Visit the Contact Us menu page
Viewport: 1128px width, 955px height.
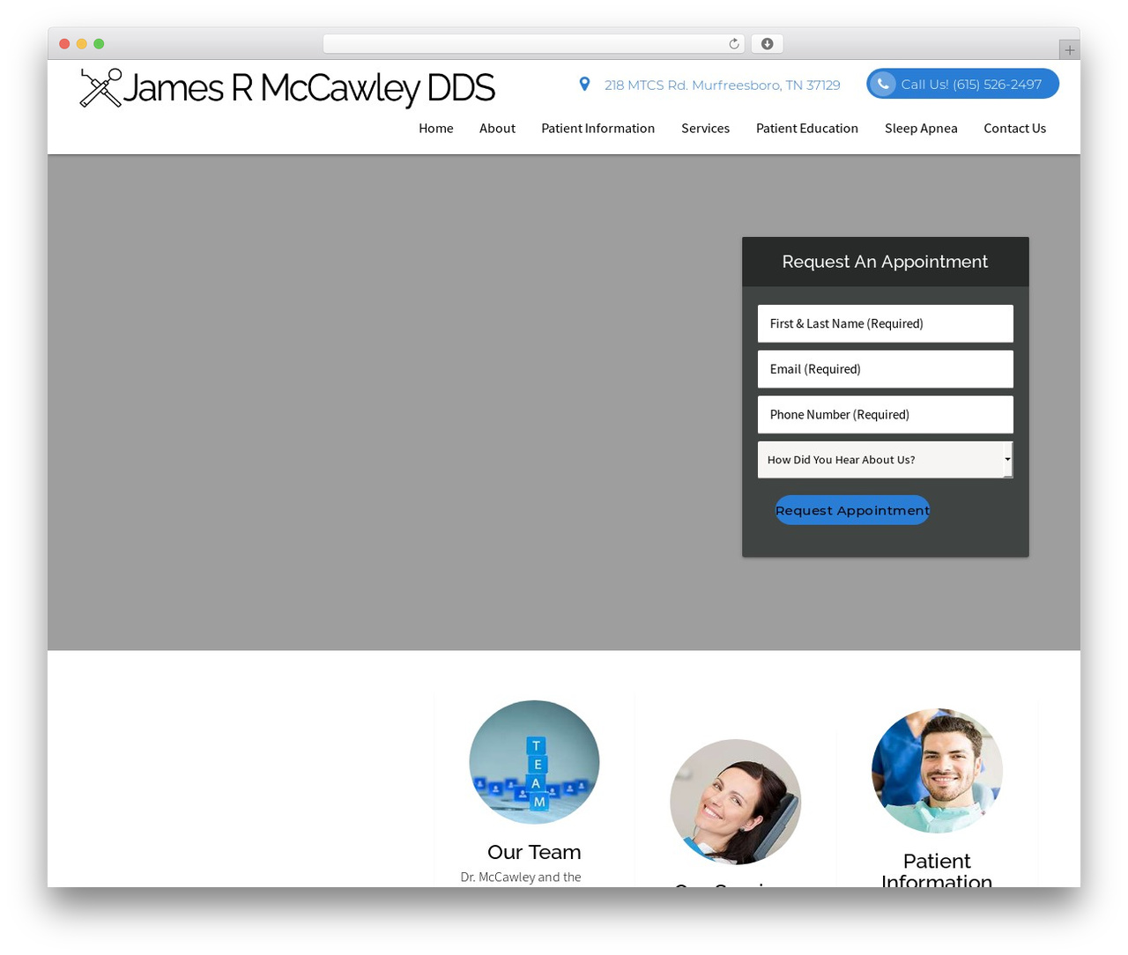(1014, 129)
